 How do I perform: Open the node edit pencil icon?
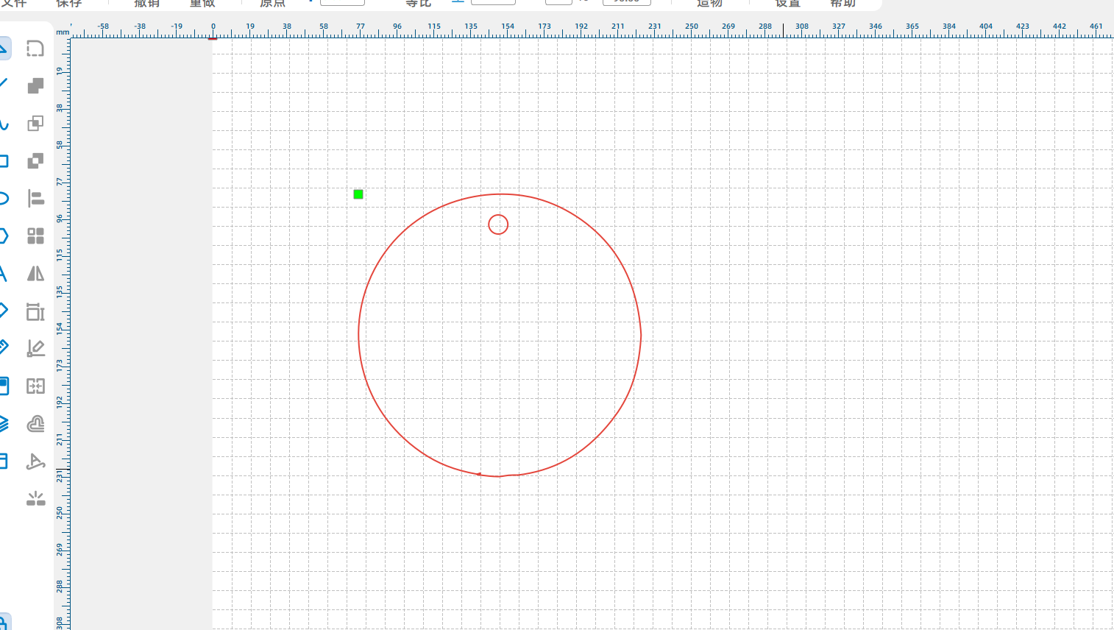pyautogui.click(x=35, y=348)
